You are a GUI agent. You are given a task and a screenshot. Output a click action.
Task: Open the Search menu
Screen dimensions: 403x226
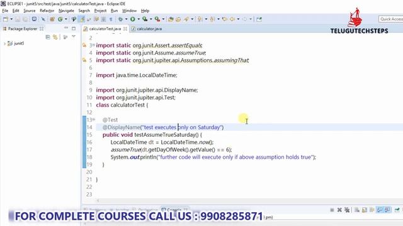point(84,11)
